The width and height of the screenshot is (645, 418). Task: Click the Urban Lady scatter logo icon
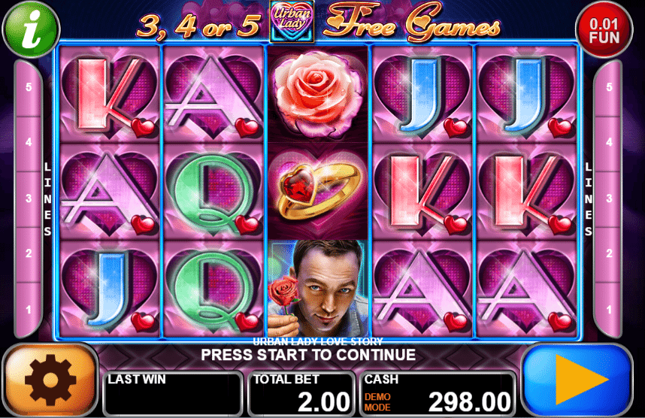click(x=292, y=21)
